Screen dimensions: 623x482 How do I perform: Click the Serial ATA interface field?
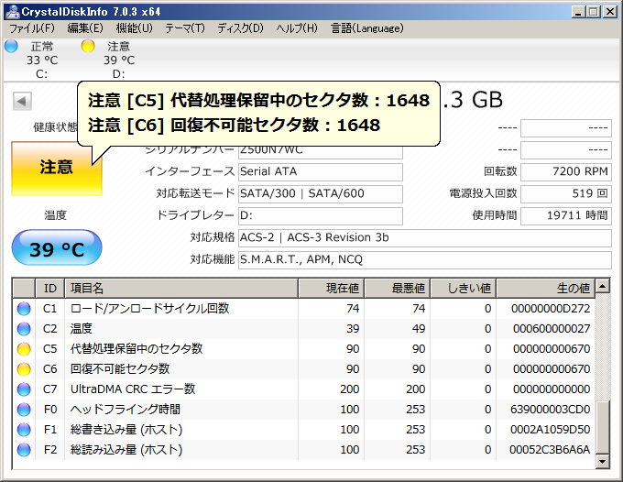tap(321, 172)
